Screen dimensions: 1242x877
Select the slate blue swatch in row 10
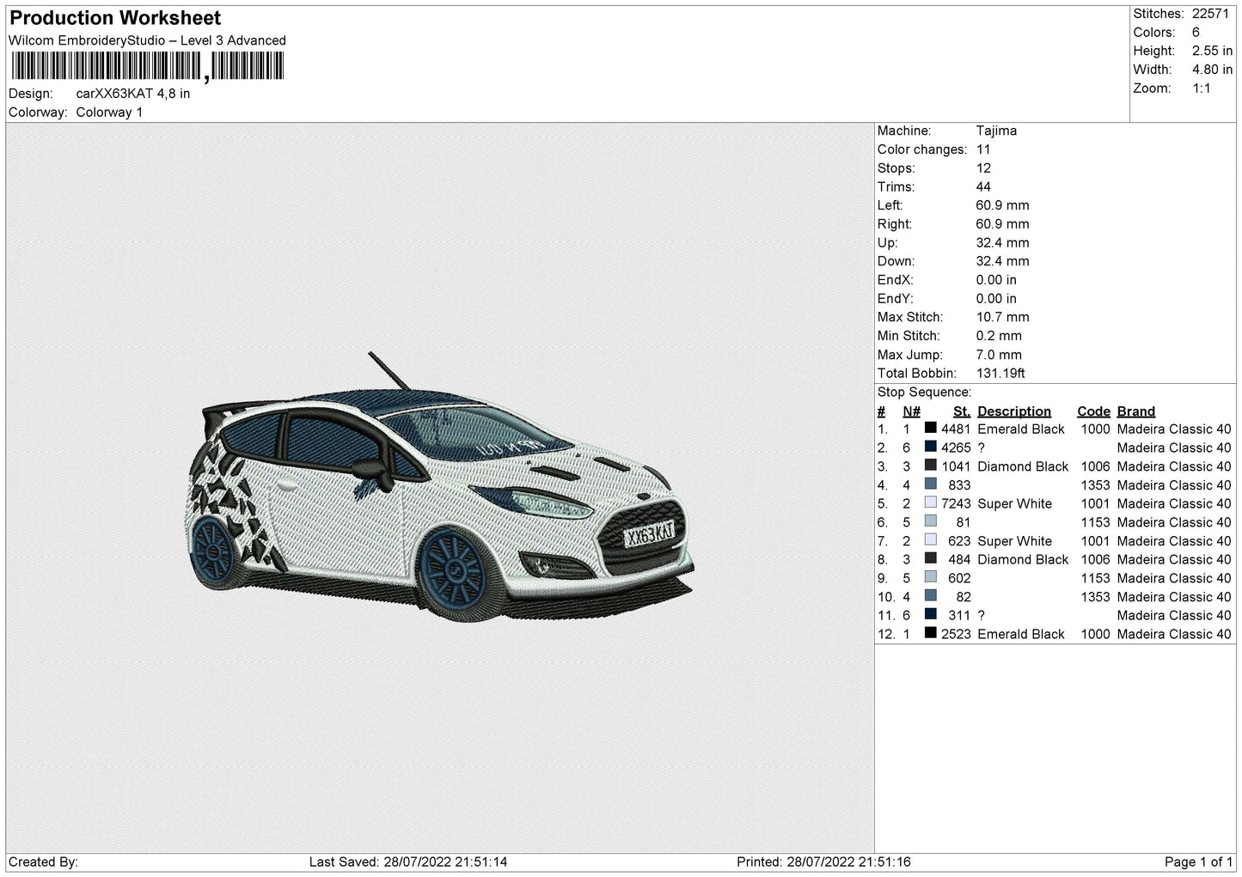[x=930, y=595]
